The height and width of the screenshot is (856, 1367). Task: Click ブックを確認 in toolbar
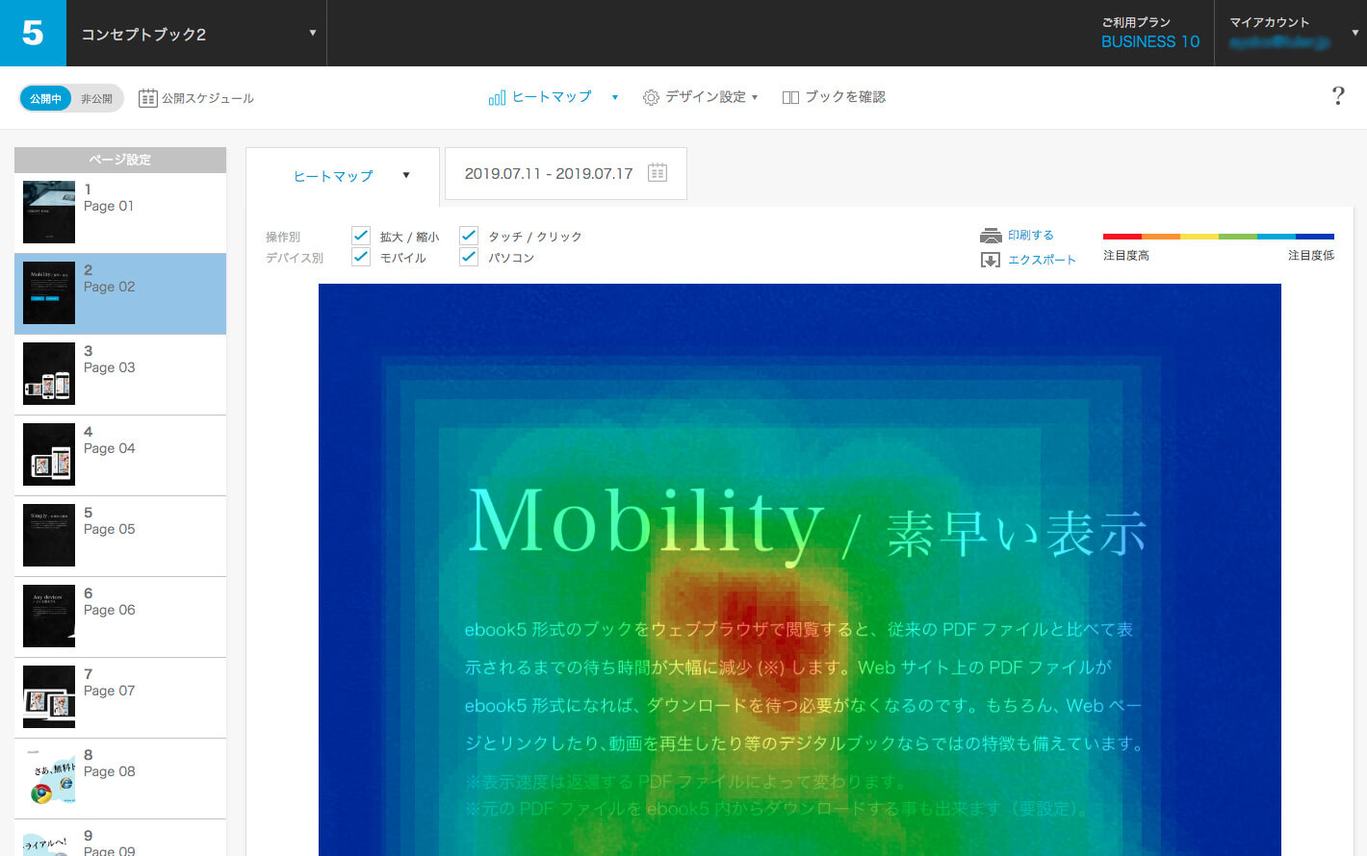[x=834, y=97]
